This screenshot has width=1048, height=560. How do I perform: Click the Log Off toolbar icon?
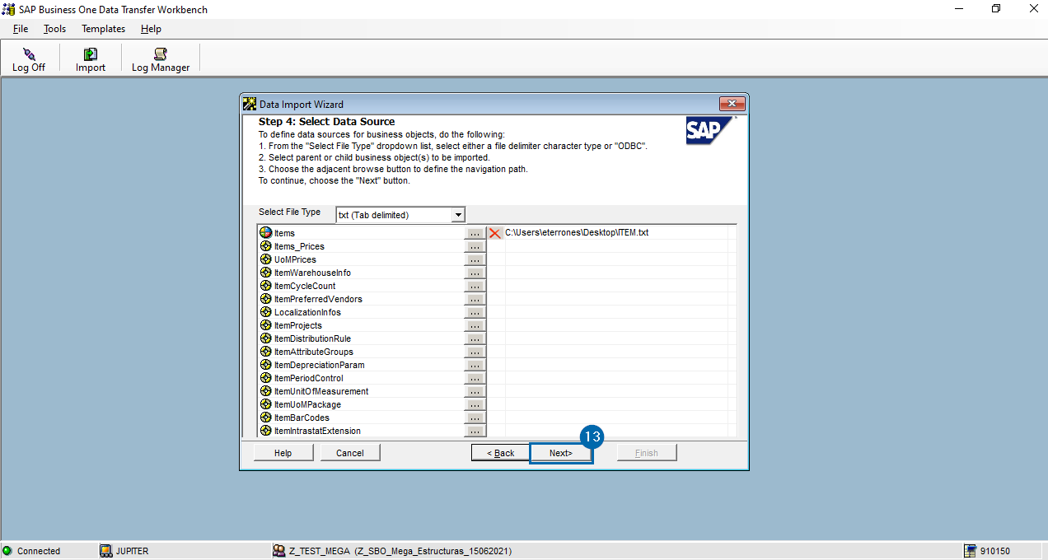(29, 54)
